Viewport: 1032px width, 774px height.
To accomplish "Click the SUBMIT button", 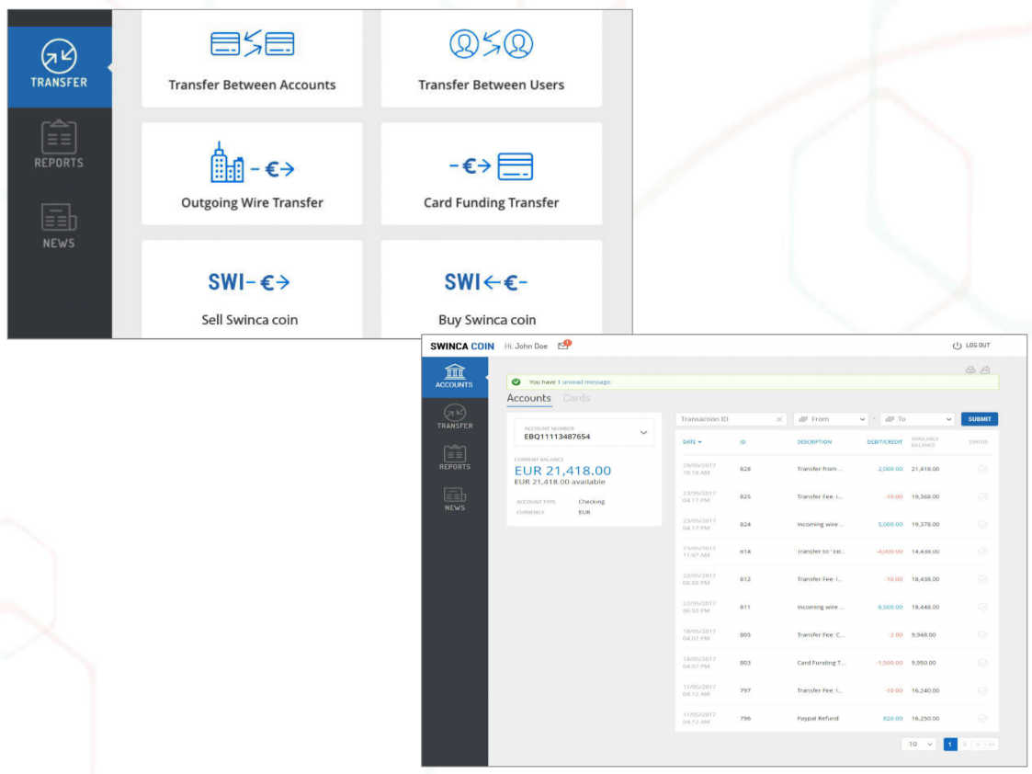I will coord(980,419).
